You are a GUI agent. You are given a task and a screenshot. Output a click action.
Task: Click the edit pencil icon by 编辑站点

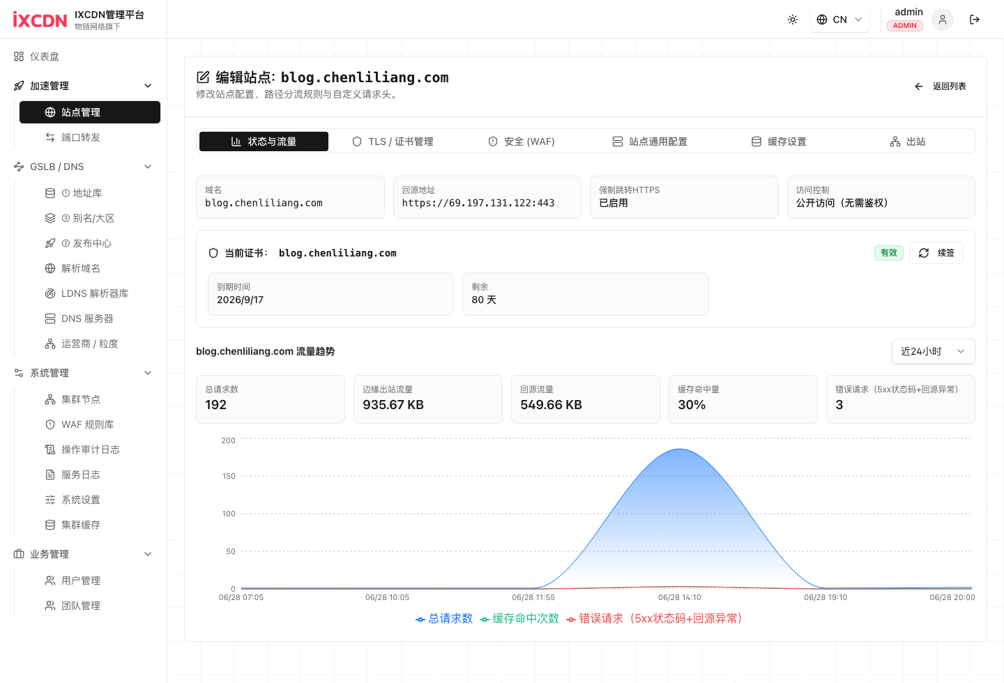pyautogui.click(x=203, y=77)
